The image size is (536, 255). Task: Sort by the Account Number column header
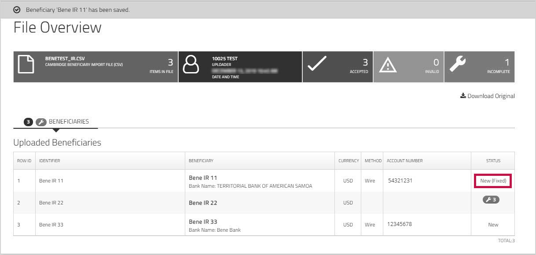404,161
